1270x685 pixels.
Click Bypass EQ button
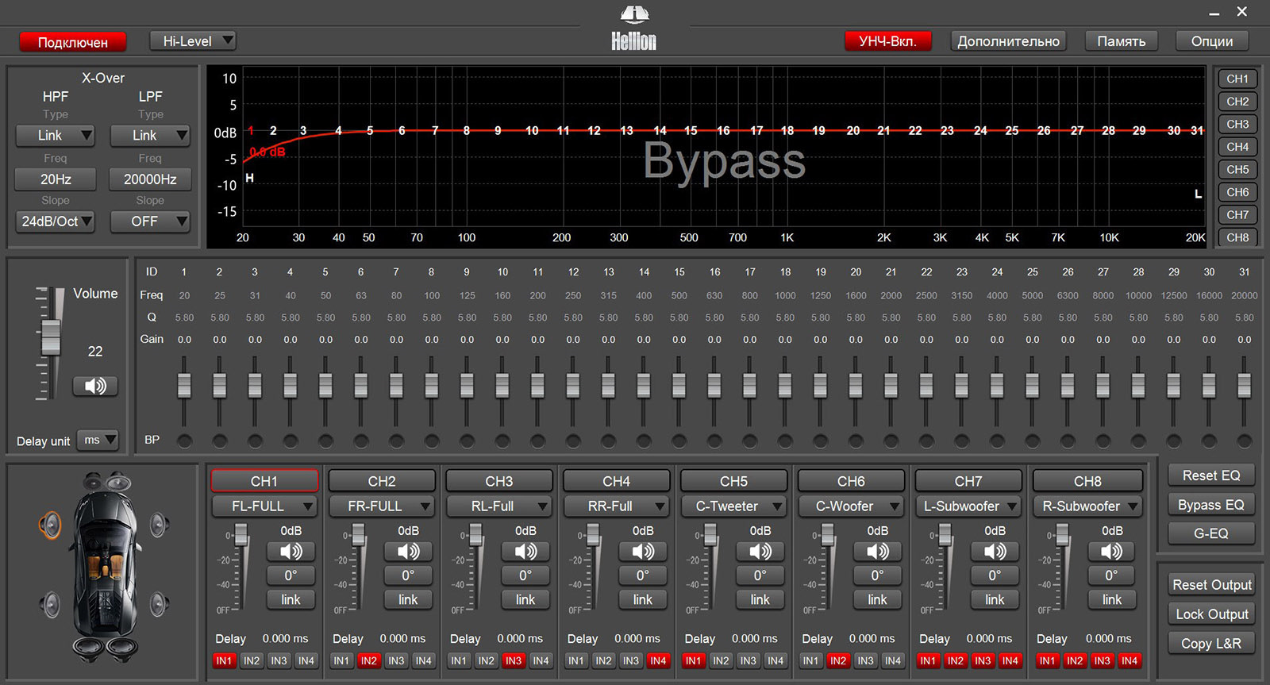coord(1211,505)
